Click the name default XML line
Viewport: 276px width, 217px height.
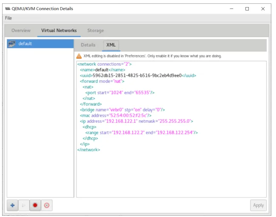point(103,70)
